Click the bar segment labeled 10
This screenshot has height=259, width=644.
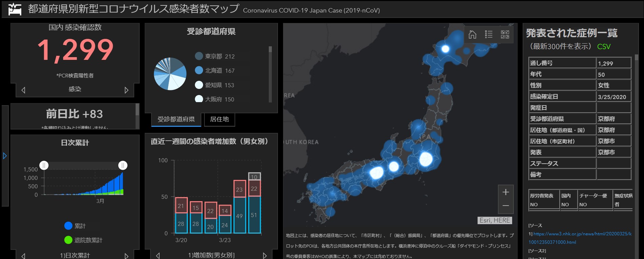[254, 176]
